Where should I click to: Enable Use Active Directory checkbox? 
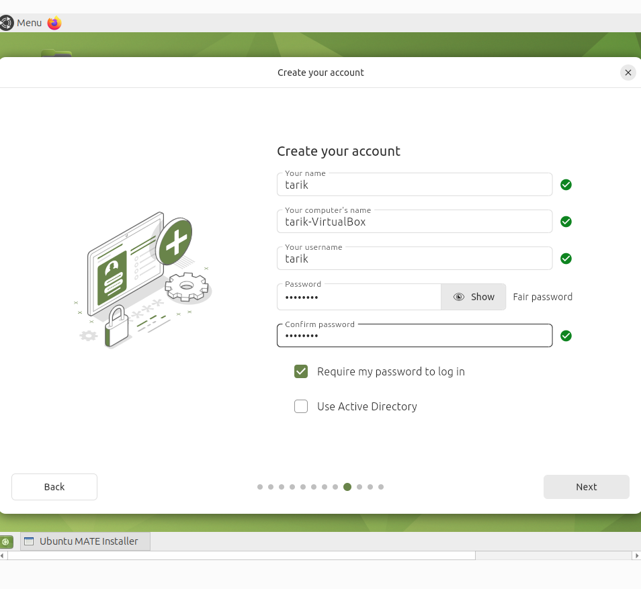(x=301, y=406)
